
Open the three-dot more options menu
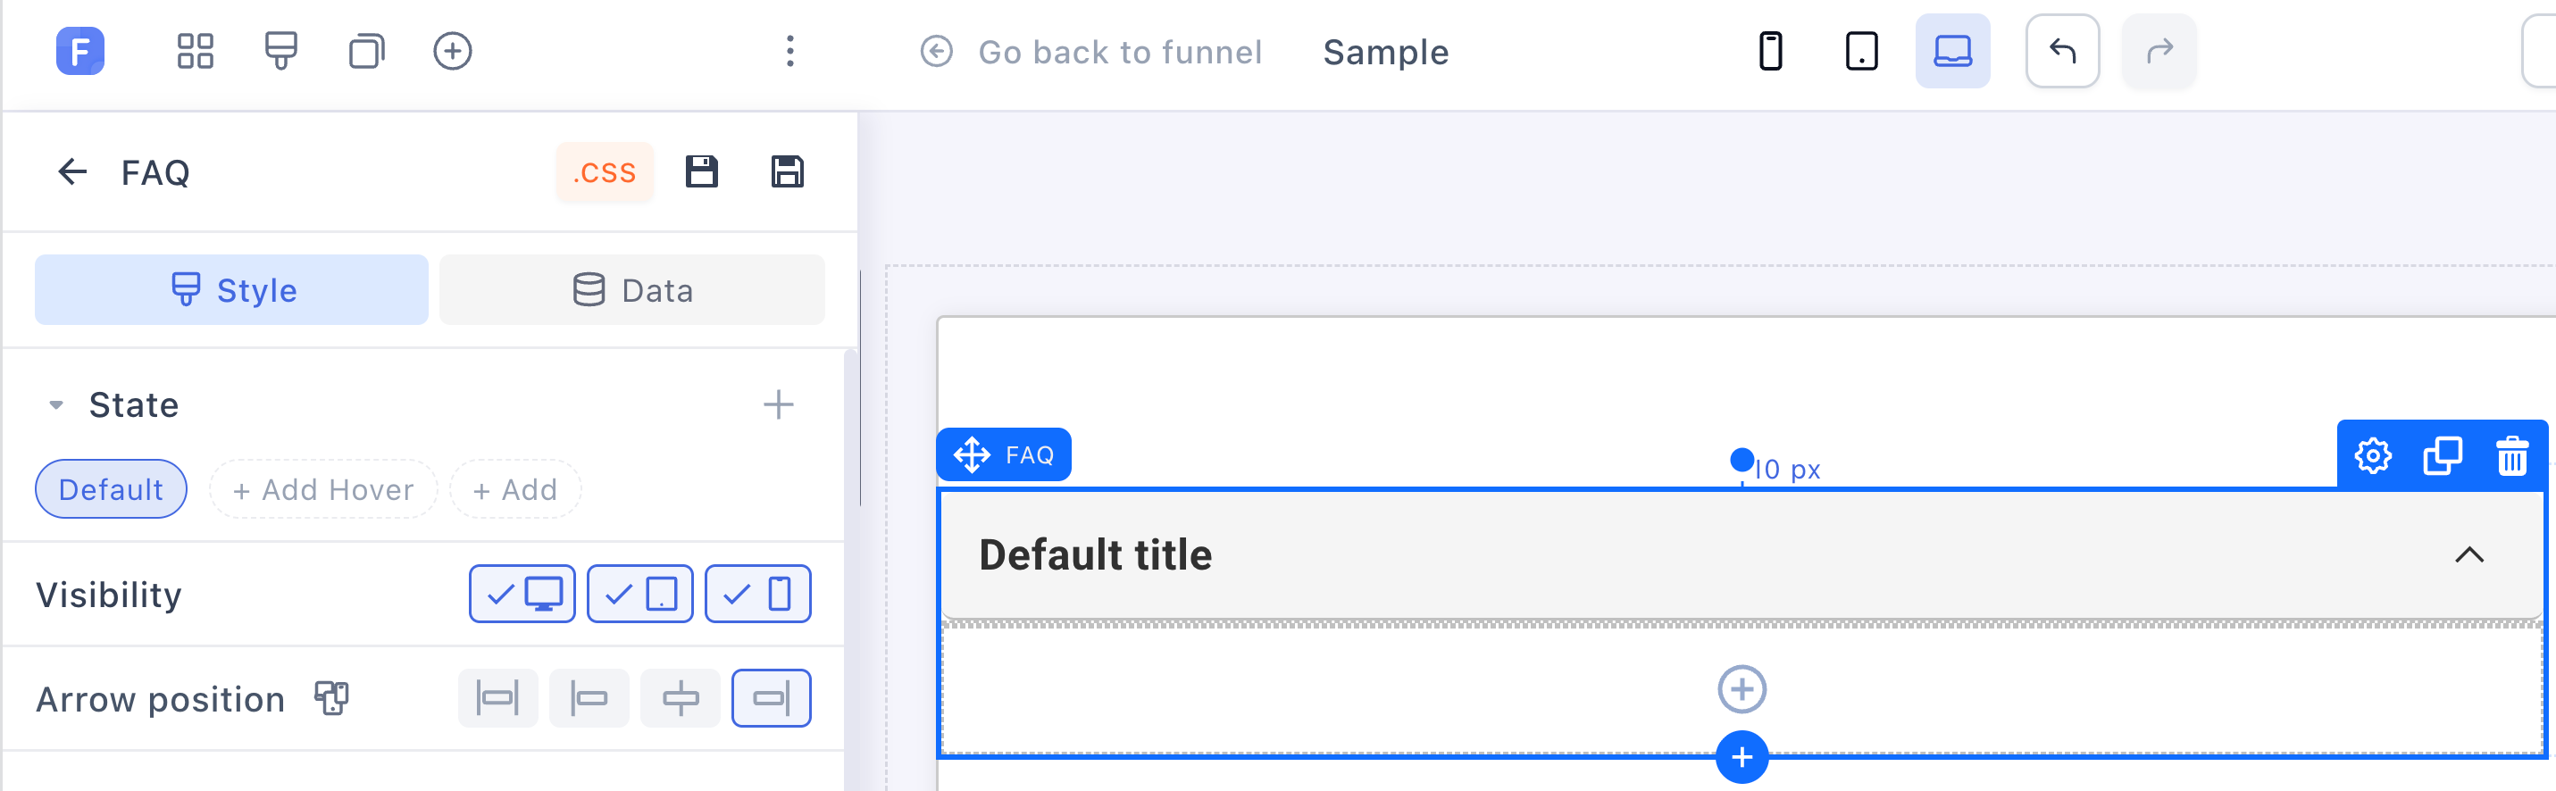(789, 52)
